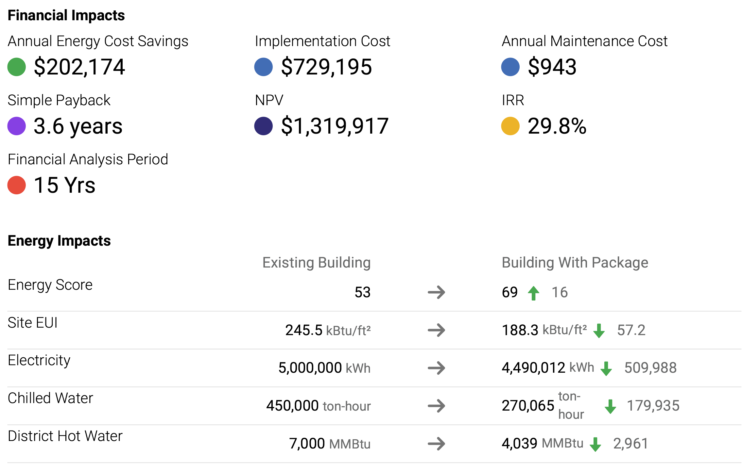Click the blue Implementation Cost dot
This screenshot has height=472, width=742.
pyautogui.click(x=264, y=67)
